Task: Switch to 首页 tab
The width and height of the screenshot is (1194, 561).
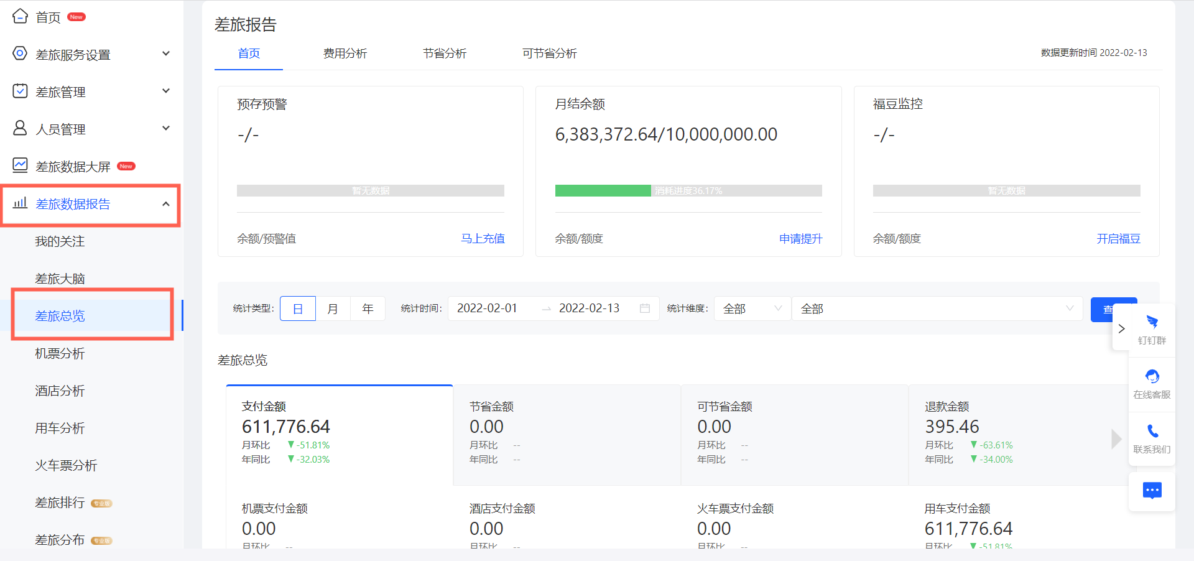Action: coord(249,53)
